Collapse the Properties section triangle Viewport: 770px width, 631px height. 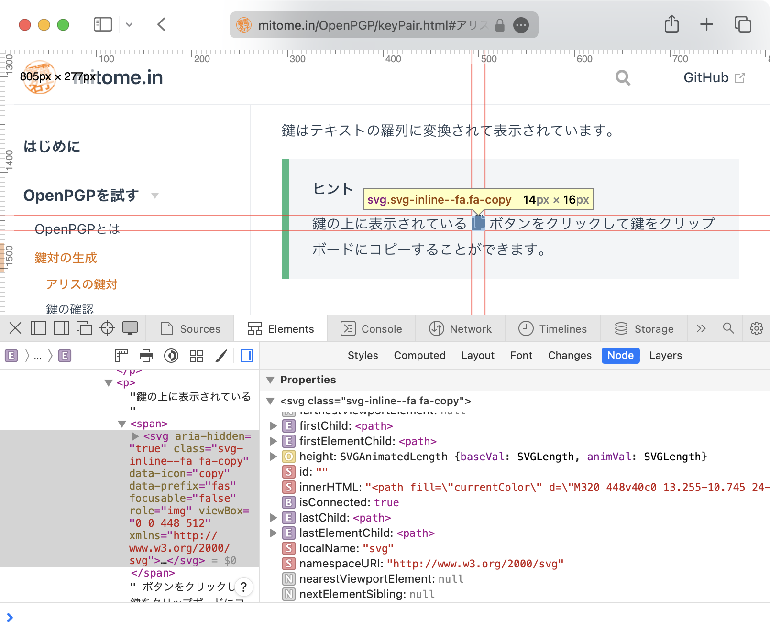(270, 380)
